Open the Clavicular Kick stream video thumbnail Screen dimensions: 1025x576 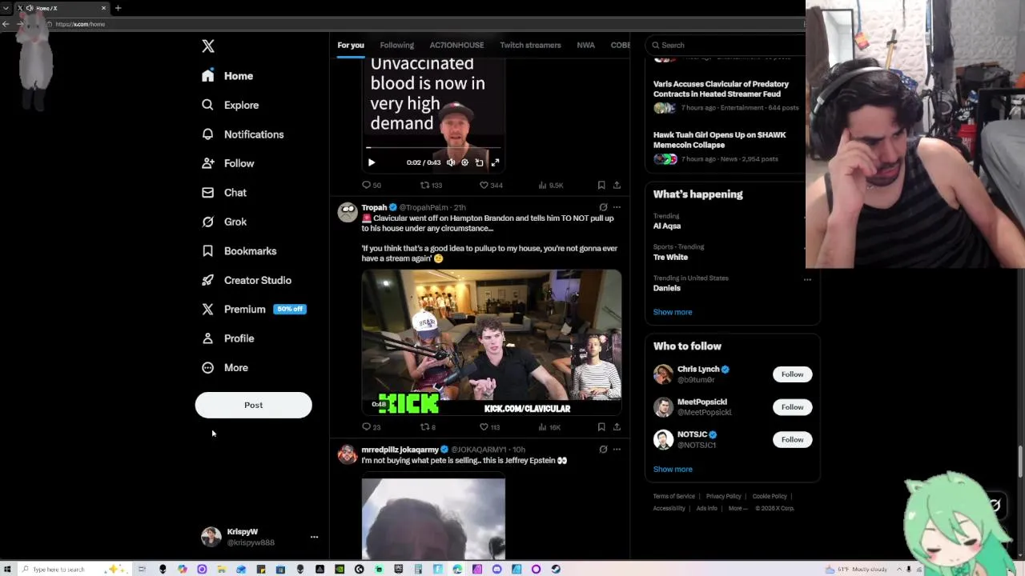pos(492,343)
